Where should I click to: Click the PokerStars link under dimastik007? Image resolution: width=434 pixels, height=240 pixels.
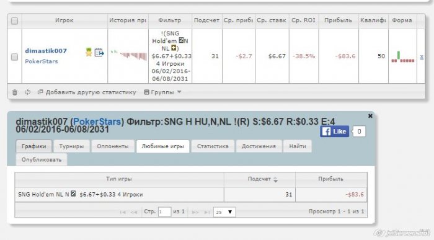[42, 61]
